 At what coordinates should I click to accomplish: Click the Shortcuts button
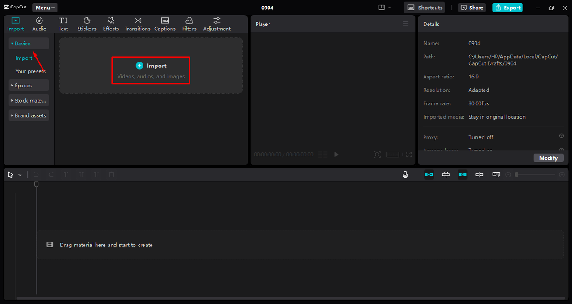[x=424, y=8]
